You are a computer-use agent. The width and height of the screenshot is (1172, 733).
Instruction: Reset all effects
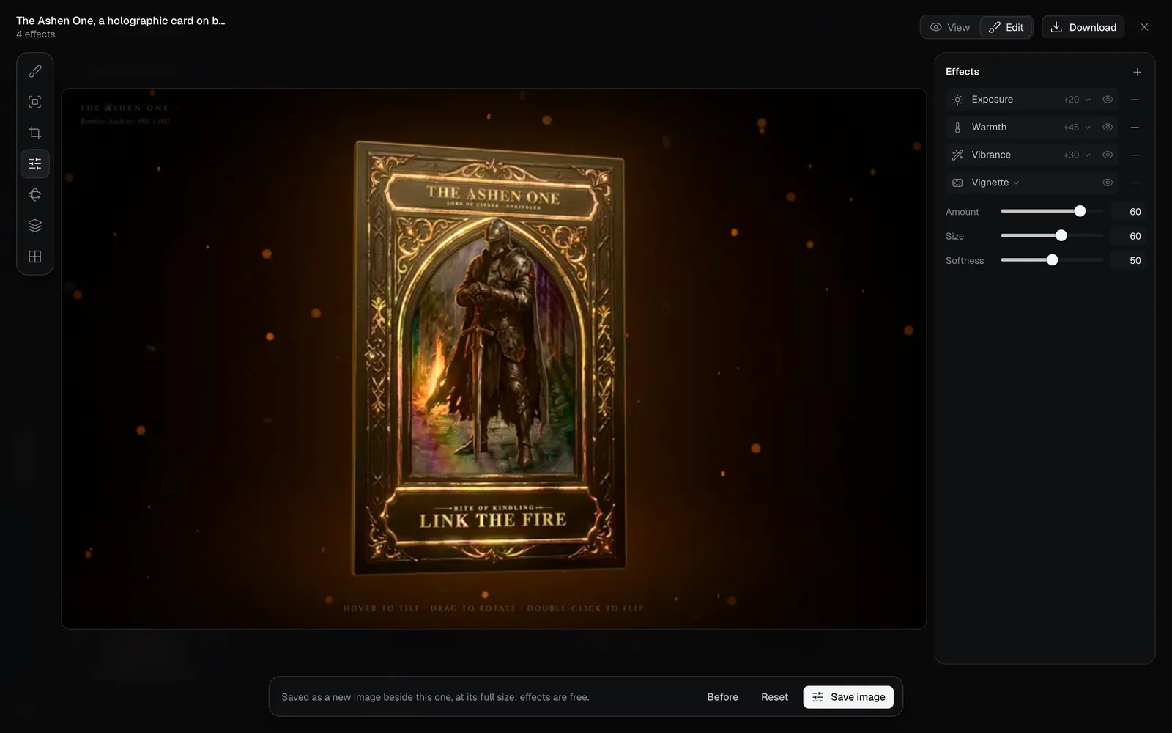point(774,697)
